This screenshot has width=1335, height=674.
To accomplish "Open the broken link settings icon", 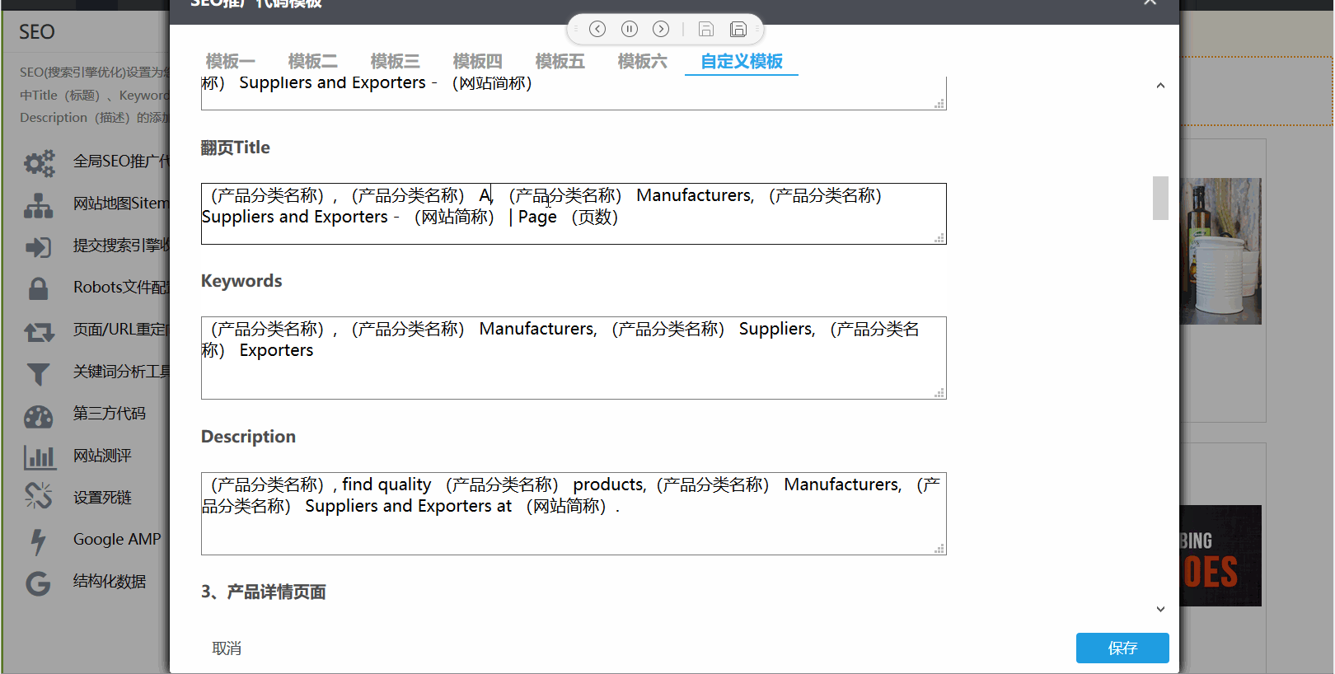I will point(38,496).
